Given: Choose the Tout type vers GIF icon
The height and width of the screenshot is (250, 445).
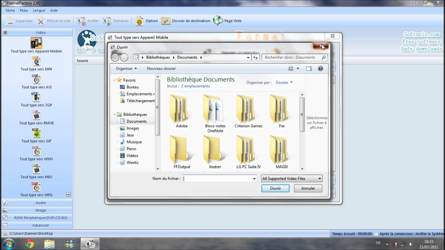Looking at the screenshot, I should (36, 133).
